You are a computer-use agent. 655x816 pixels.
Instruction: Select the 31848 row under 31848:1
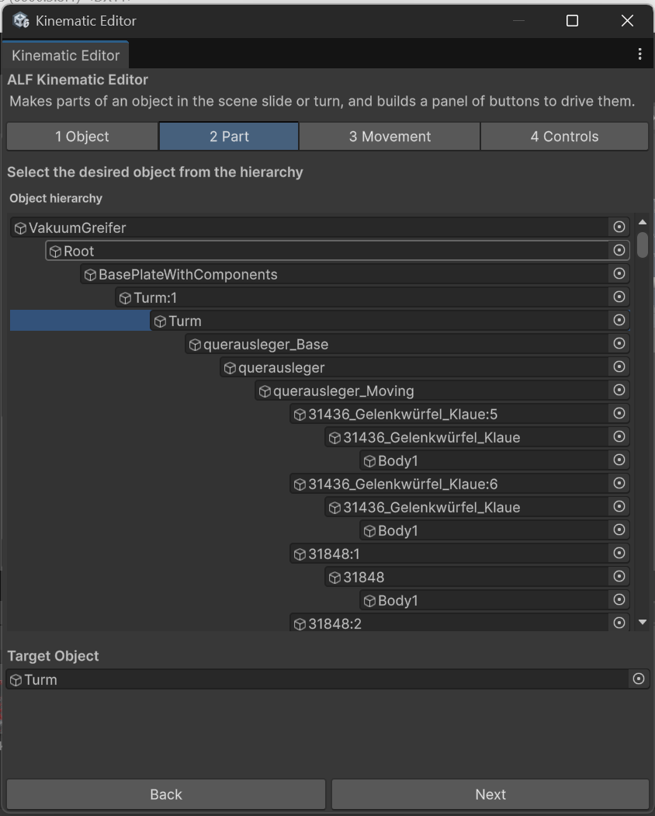click(x=477, y=577)
